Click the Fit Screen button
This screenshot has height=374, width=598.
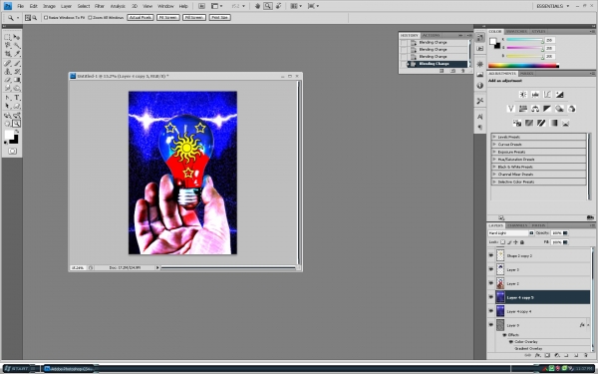coord(168,18)
